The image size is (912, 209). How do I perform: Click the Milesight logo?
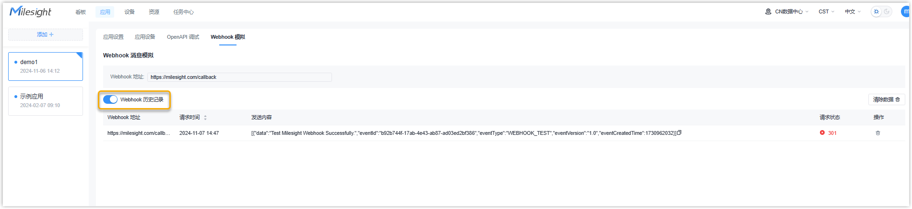30,11
